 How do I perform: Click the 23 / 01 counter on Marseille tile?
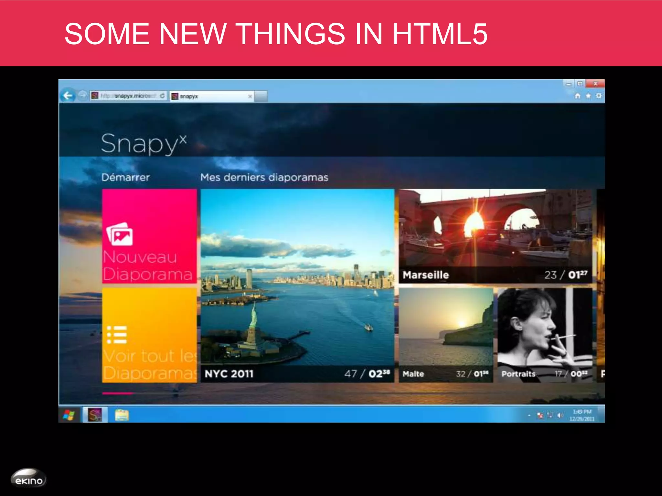point(566,274)
